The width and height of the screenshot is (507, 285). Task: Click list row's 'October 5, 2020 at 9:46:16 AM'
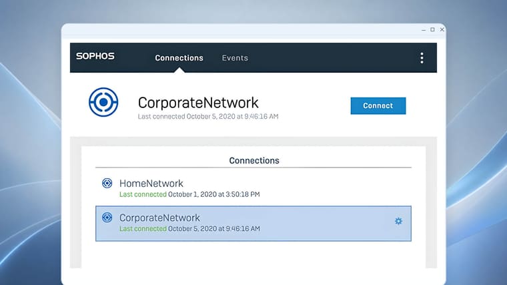click(x=214, y=229)
